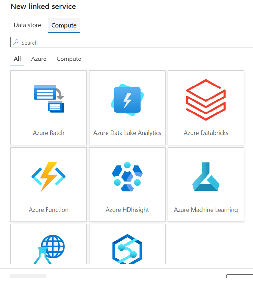Choose the Azure HDInsight hexagon icon
Screen dimensions: 253x285
[x=127, y=176]
